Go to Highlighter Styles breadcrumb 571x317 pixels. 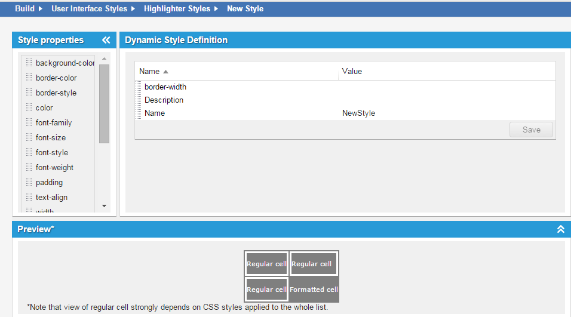click(x=177, y=8)
